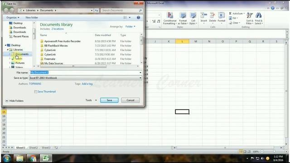
Task: Click the dialog Forward navigation arrow
Action: pyautogui.click(x=12, y=10)
